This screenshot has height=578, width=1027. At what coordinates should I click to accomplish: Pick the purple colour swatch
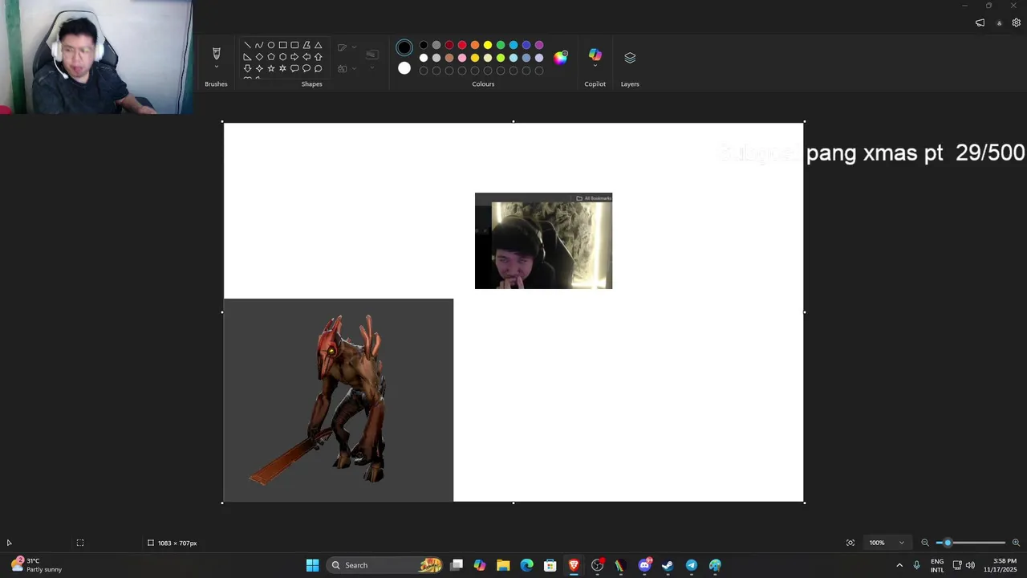(539, 45)
